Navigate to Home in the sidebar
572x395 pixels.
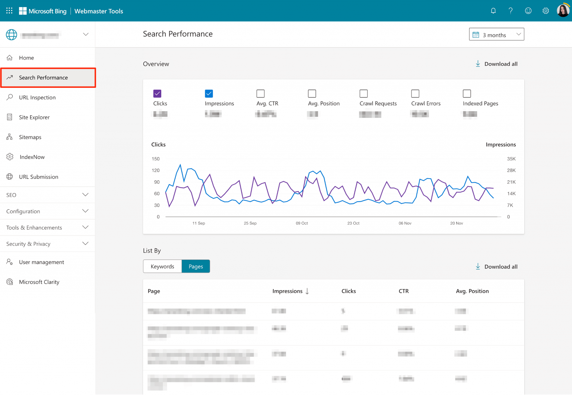(26, 58)
